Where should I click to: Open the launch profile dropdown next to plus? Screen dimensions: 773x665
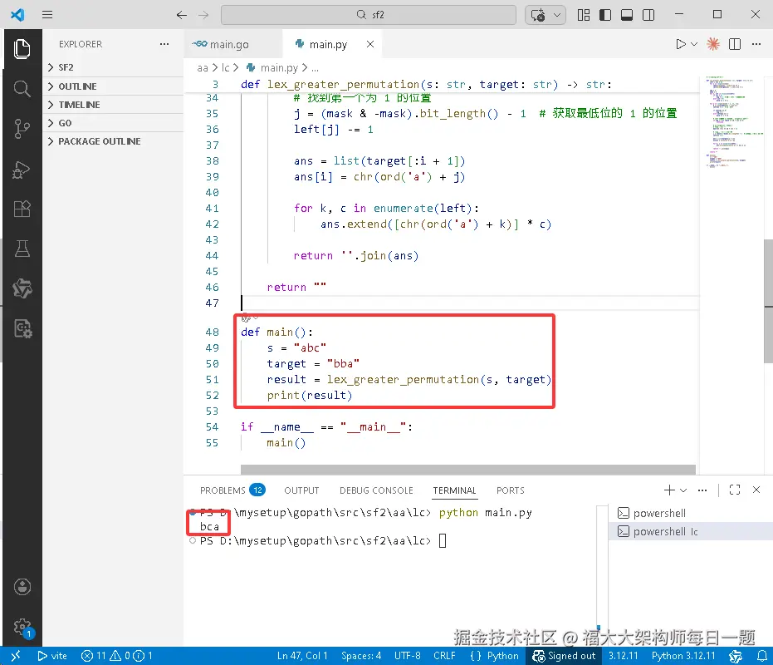[683, 490]
